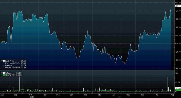
Task: Collapse the Last Price legend tree
Action: coord(2,61)
